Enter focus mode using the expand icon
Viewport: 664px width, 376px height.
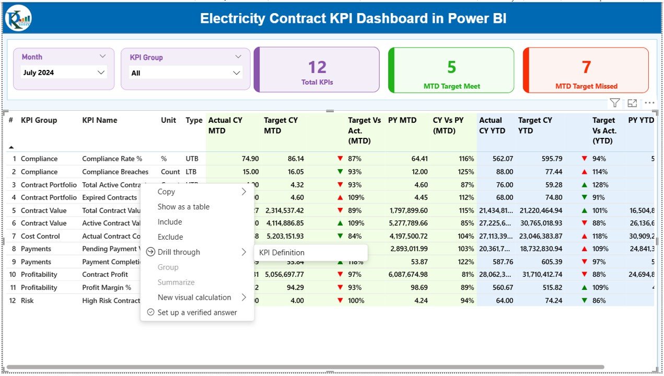[x=632, y=103]
